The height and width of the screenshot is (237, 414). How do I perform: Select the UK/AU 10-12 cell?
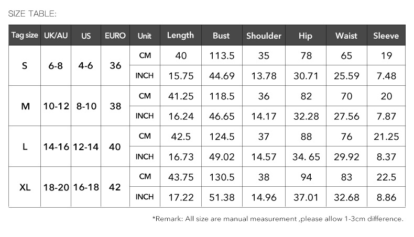(x=56, y=106)
